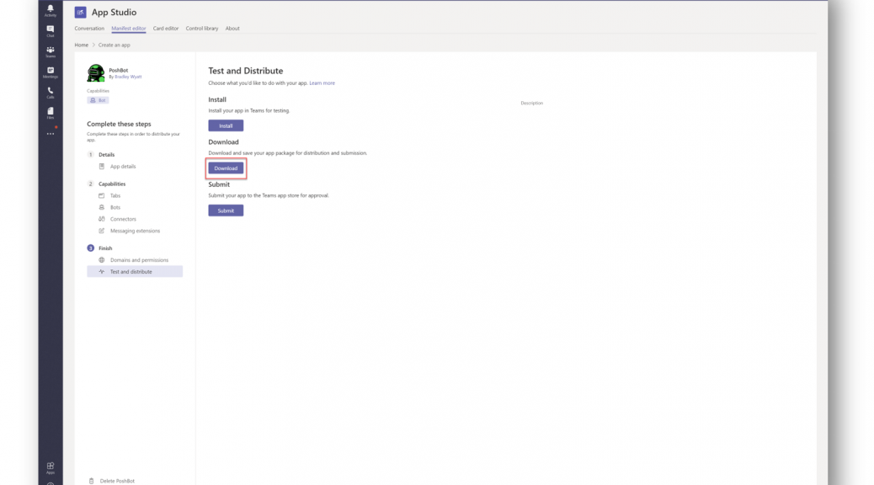Go to Home in the breadcrumb
This screenshot has width=874, height=485.
point(82,45)
